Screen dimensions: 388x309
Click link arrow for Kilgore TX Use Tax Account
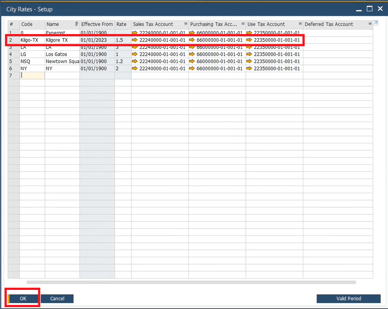click(x=249, y=39)
